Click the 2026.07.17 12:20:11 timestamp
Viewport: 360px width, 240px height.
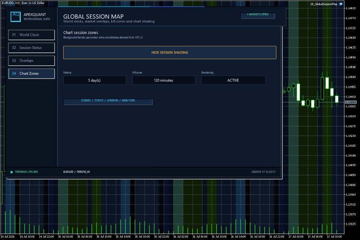(x=263, y=172)
